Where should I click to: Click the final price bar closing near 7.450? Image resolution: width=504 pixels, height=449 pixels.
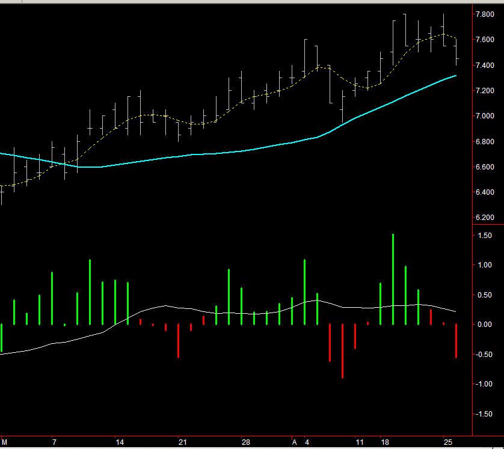tap(456, 52)
